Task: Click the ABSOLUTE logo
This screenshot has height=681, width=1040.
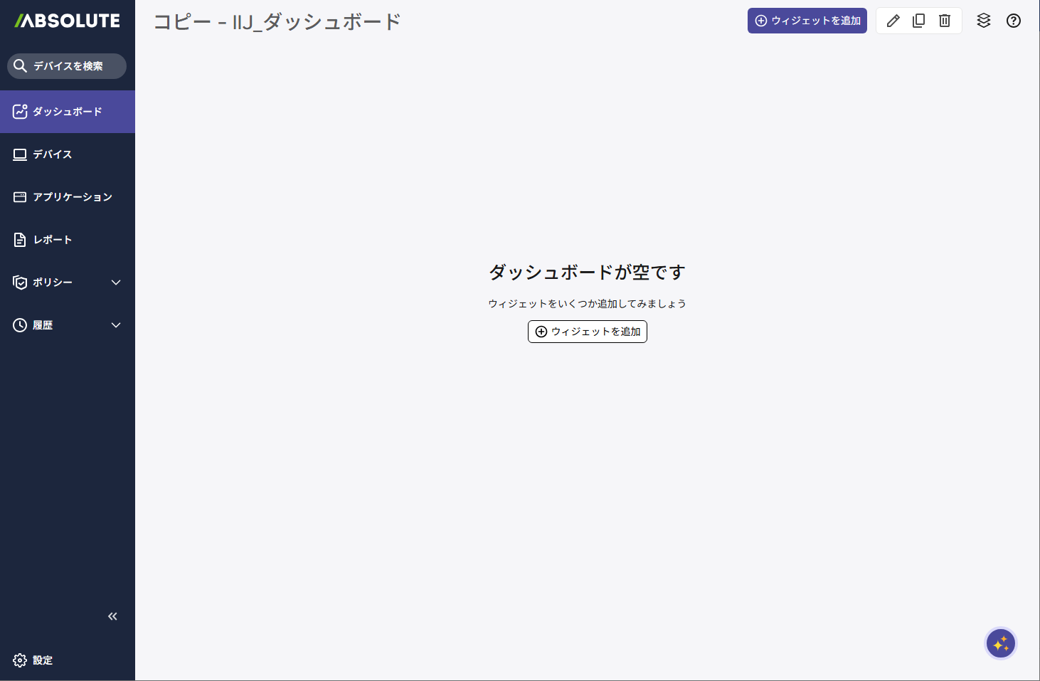Action: (x=68, y=21)
